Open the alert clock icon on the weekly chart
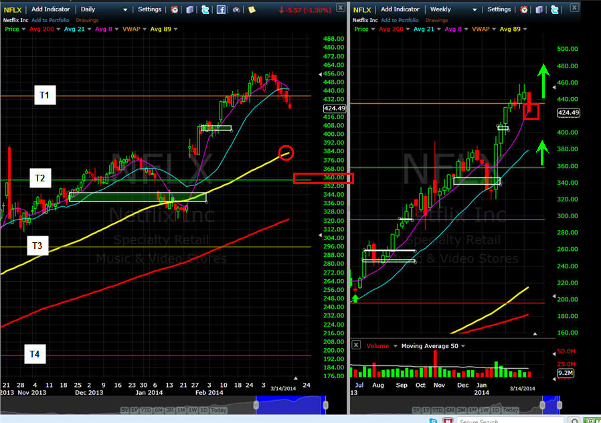601x423 pixels. tap(524, 9)
